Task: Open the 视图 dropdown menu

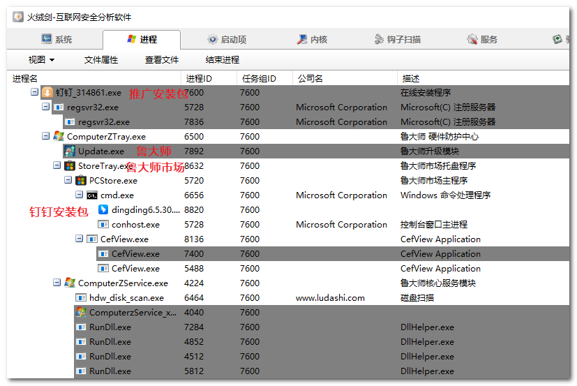Action: [x=41, y=59]
